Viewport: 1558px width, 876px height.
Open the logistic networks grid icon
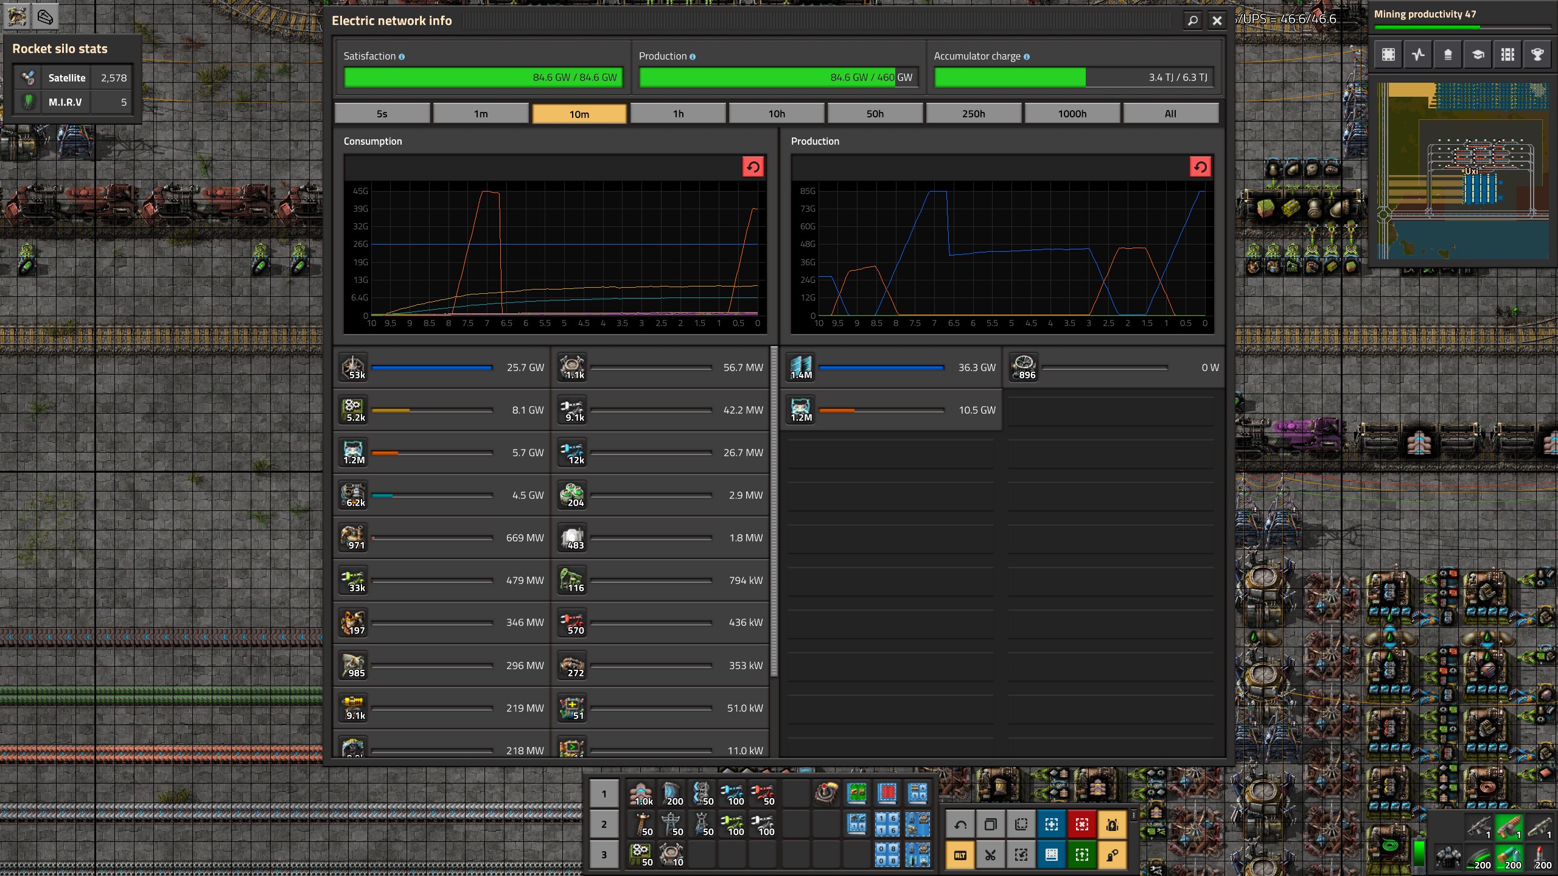click(x=1507, y=55)
